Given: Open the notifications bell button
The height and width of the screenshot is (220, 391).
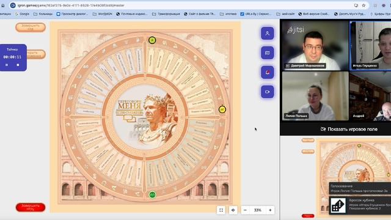Looking at the screenshot, I should tap(268, 72).
